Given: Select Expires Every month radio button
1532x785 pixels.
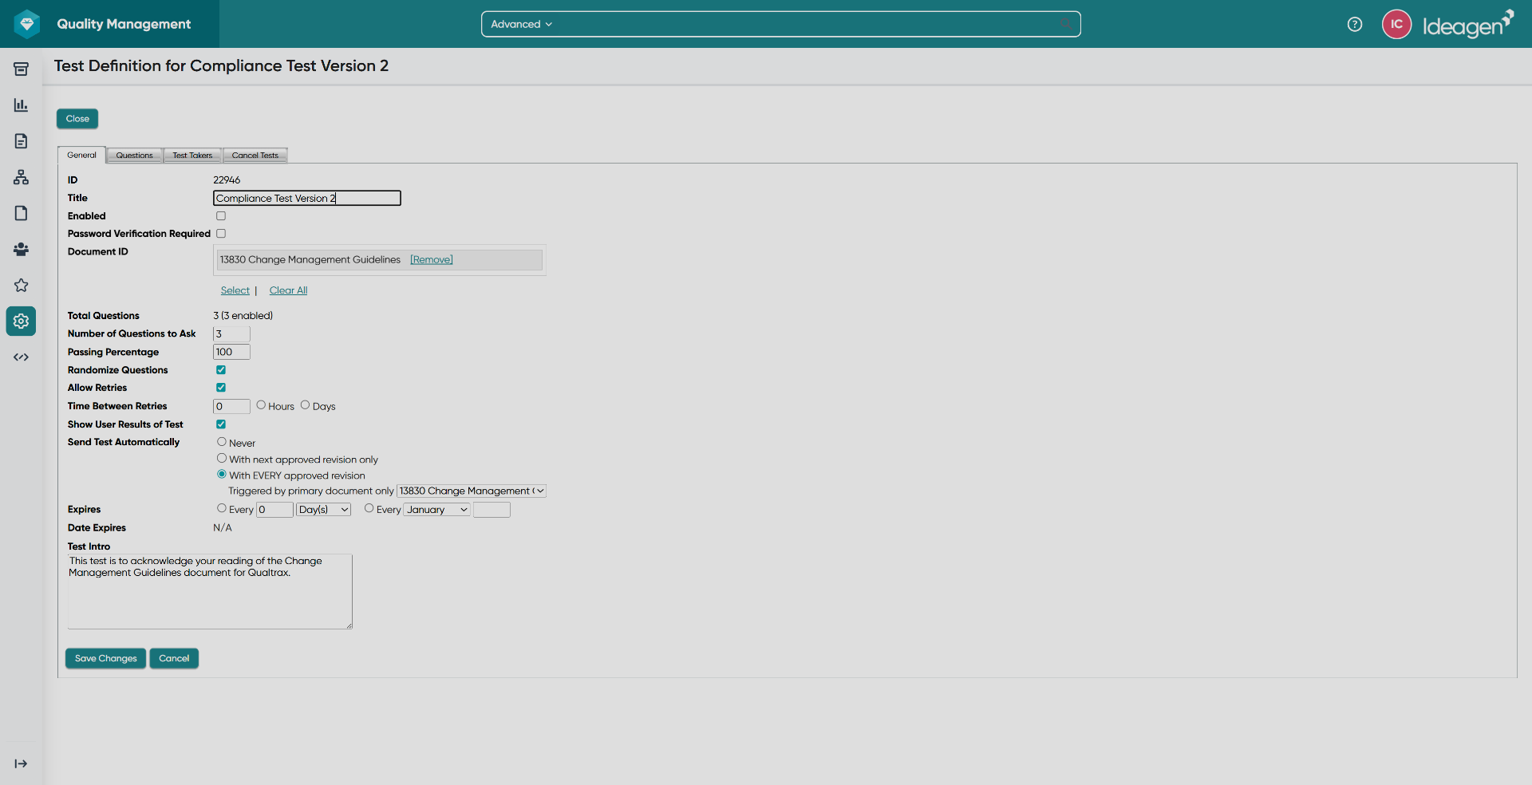Looking at the screenshot, I should click(x=369, y=508).
